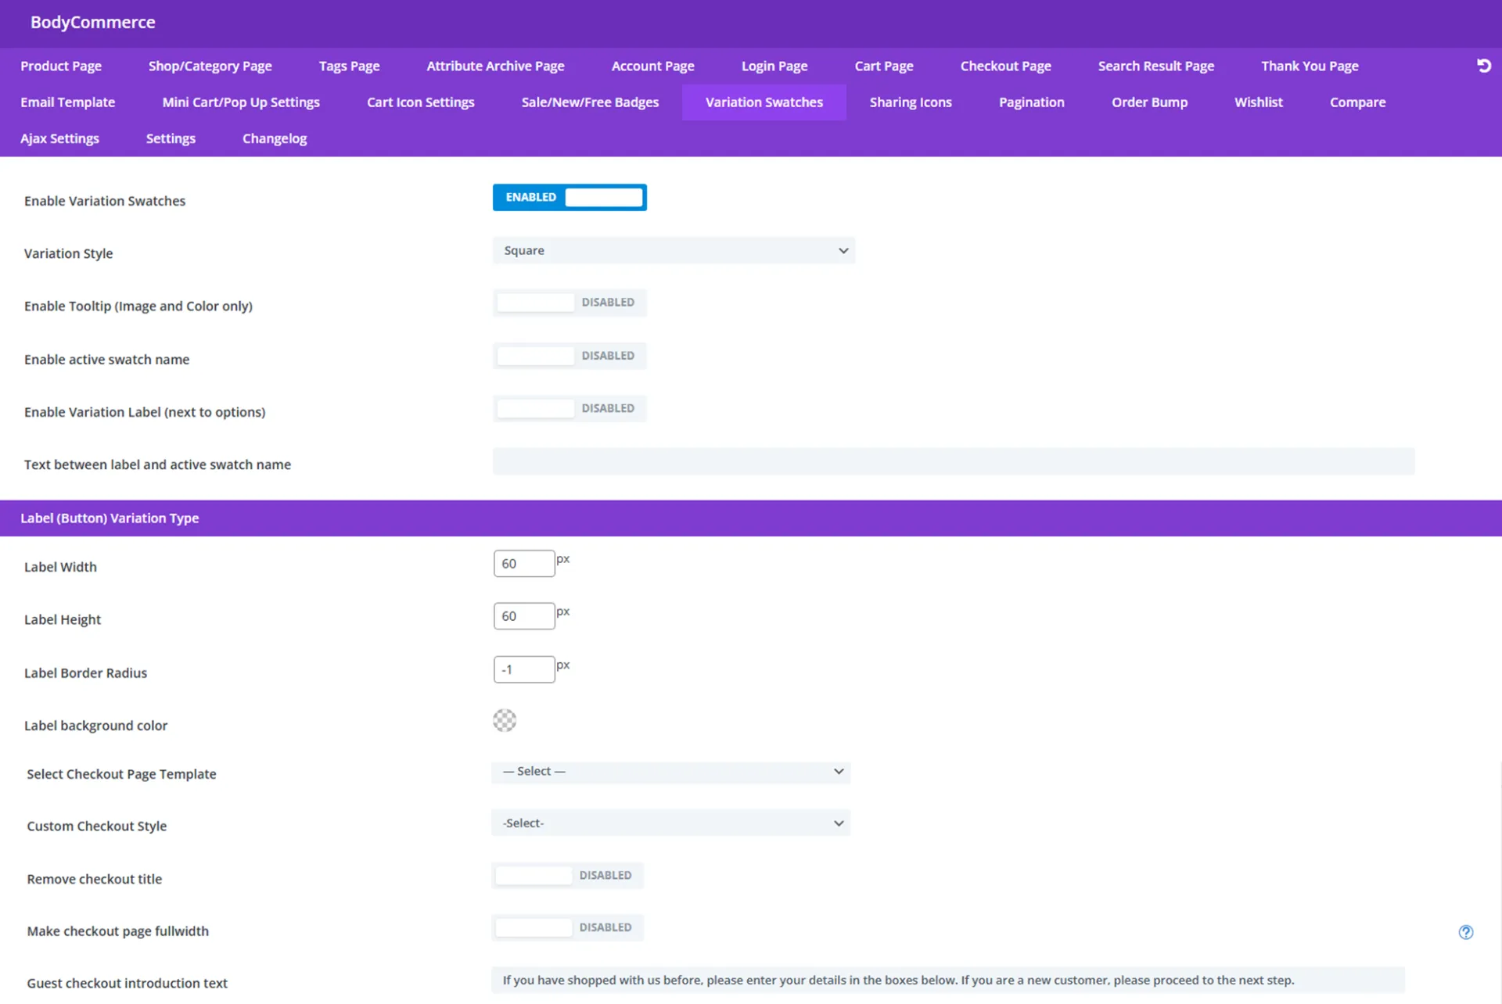Open Mini Cart/Pop Up Settings tab
The height and width of the screenshot is (1004, 1502).
pyautogui.click(x=241, y=102)
